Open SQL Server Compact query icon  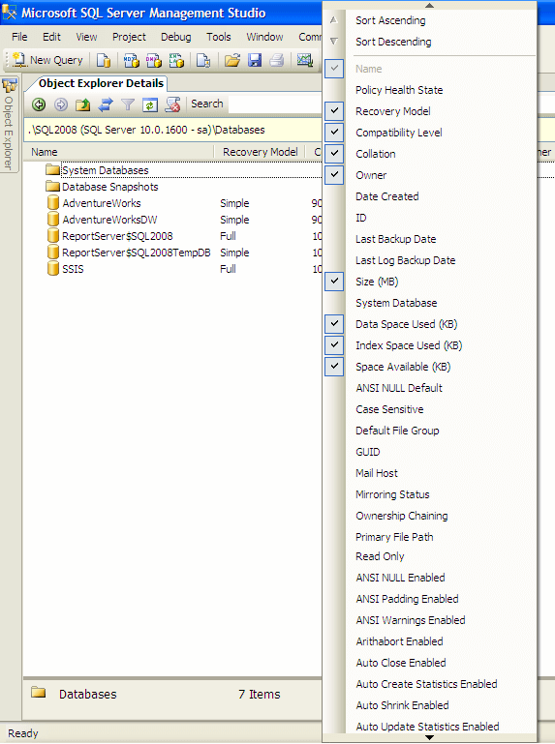[x=203, y=60]
